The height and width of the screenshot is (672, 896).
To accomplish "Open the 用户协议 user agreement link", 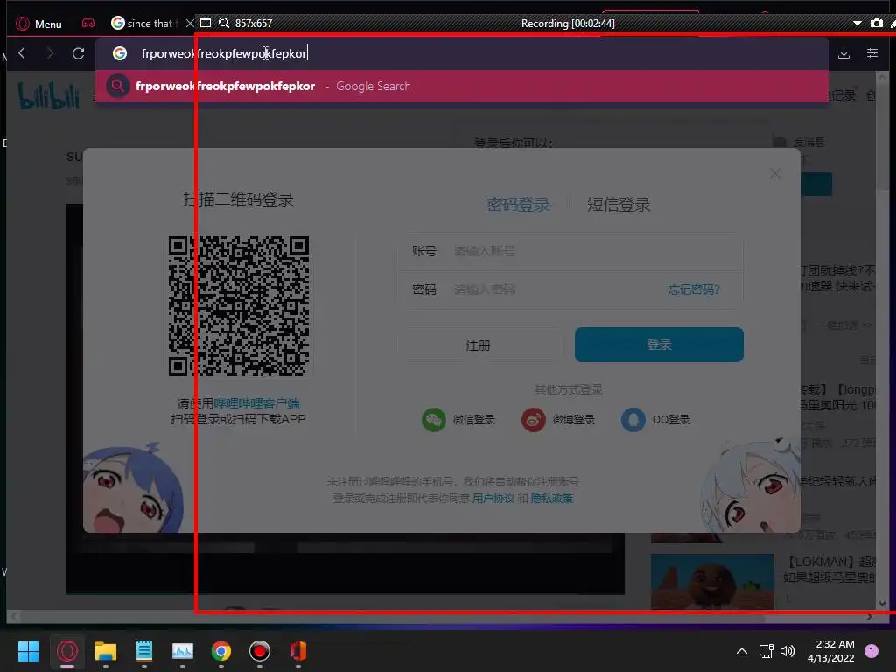I will 493,498.
